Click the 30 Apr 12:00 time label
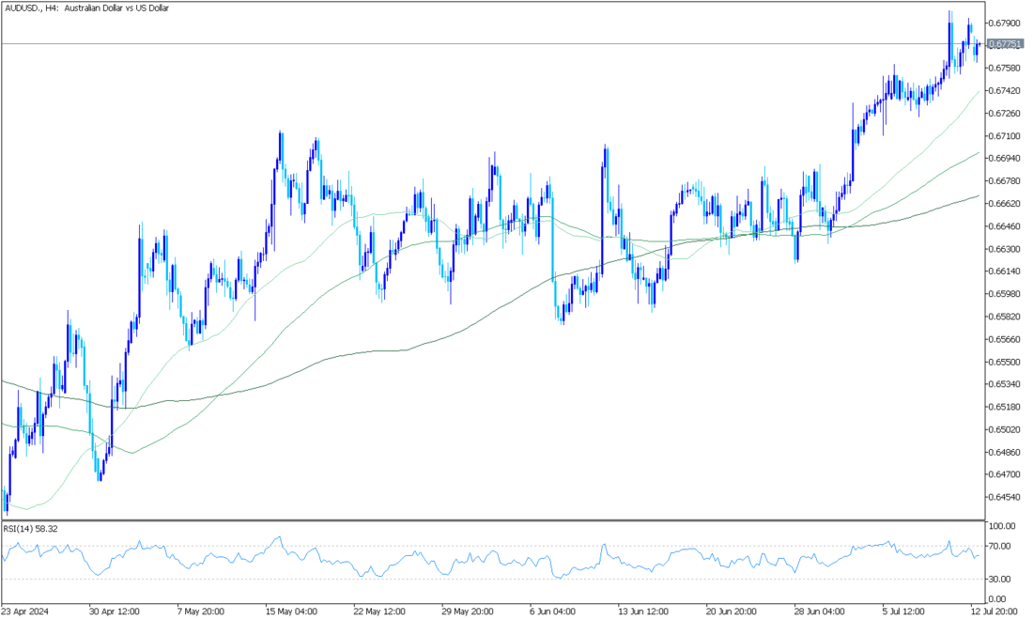This screenshot has height=620, width=1033. [x=115, y=611]
